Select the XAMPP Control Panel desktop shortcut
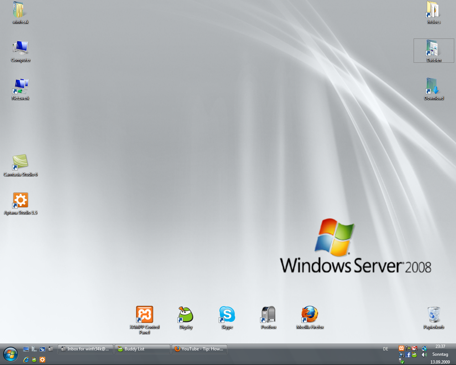 click(x=144, y=315)
